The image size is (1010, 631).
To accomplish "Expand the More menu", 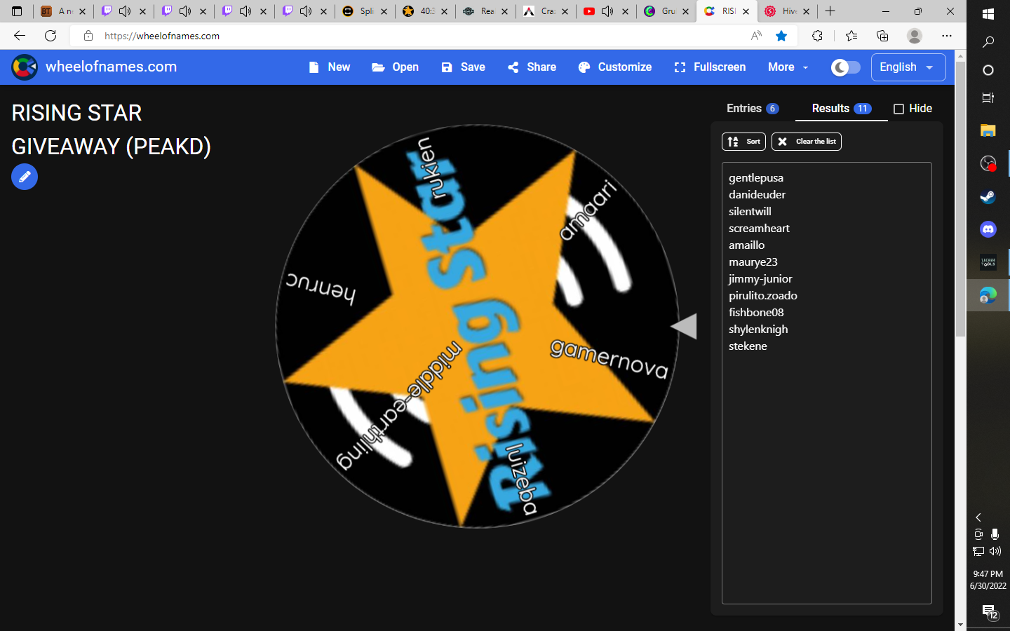I will [788, 67].
